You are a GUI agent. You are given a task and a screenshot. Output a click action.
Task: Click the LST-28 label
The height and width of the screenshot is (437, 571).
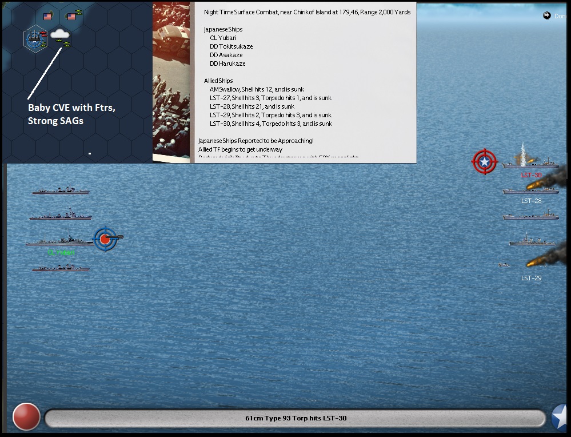pos(532,201)
